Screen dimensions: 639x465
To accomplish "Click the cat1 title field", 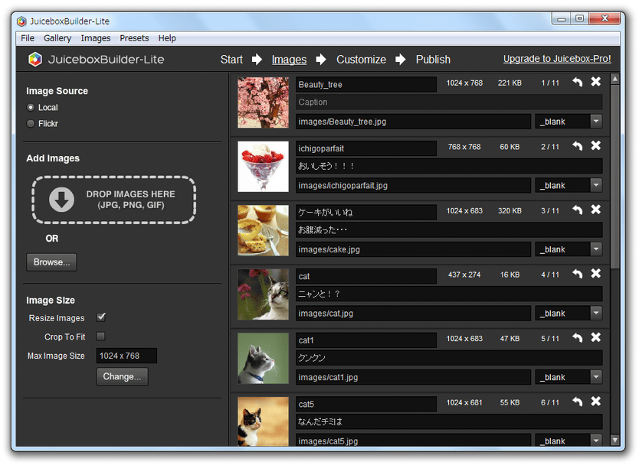I will coord(366,340).
